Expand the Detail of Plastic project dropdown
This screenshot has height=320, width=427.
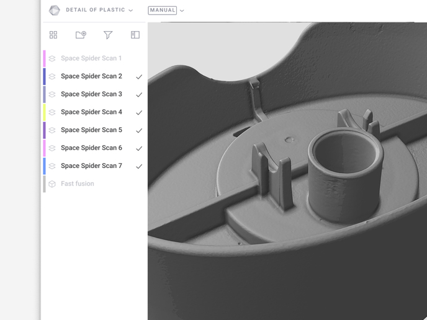pyautogui.click(x=130, y=11)
